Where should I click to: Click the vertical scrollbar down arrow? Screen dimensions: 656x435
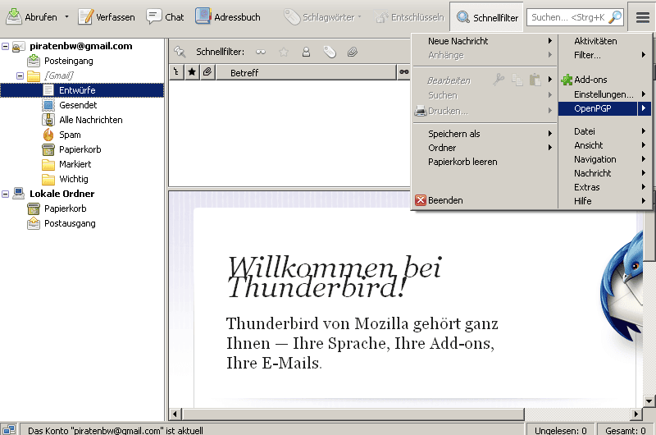pos(649,401)
